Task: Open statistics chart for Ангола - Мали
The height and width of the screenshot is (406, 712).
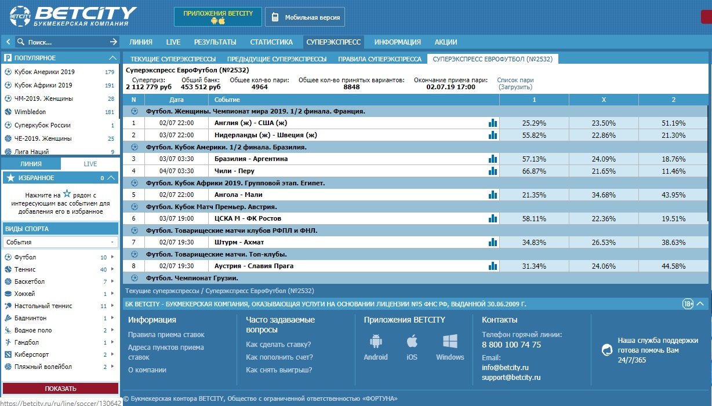Action: [x=493, y=195]
